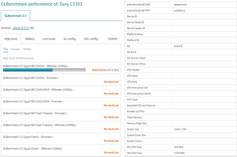Switch to the High level tab
This screenshot has width=237, height=157.
11,39
